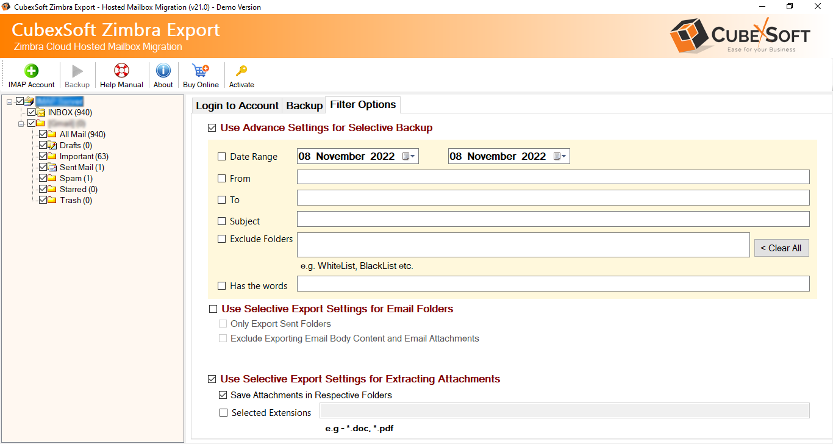The width and height of the screenshot is (833, 444).
Task: Click the Selected Extensions input field
Action: [x=565, y=410]
